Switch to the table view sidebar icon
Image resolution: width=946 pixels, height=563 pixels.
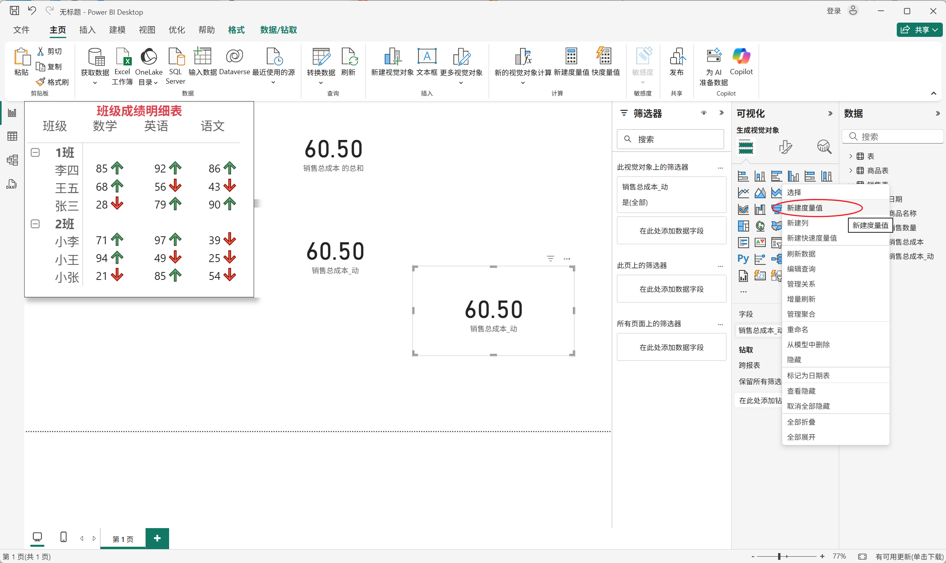[12, 136]
